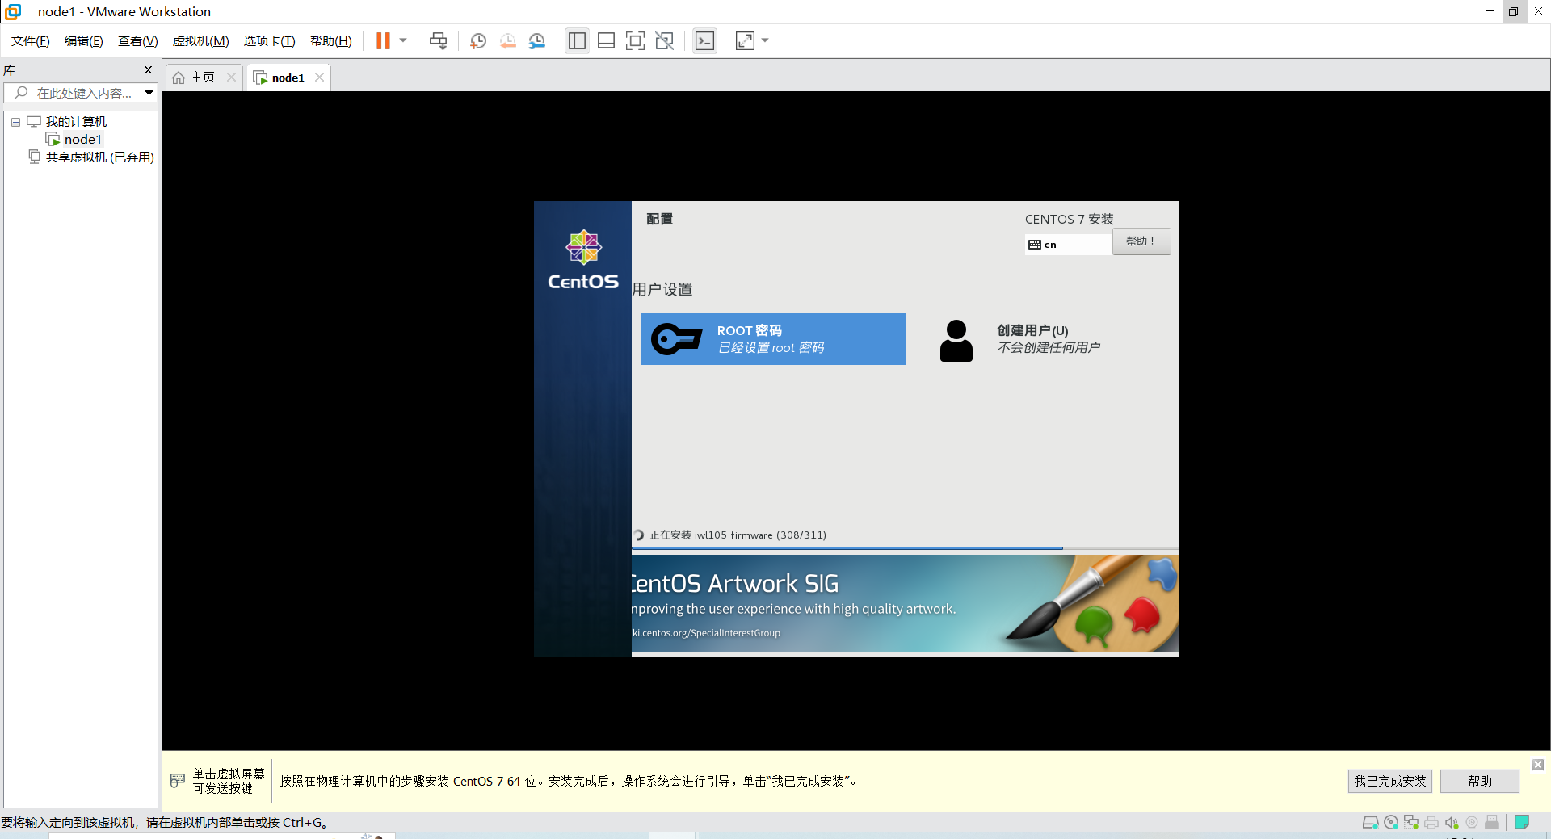
Task: Click the 用户设置 heading
Action: [662, 289]
